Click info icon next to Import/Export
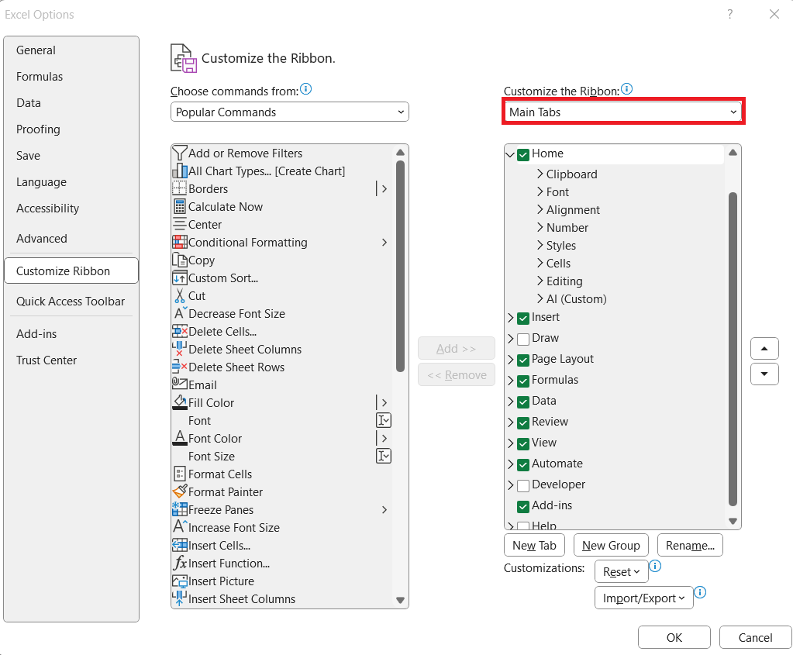The height and width of the screenshot is (655, 793). tap(700, 592)
